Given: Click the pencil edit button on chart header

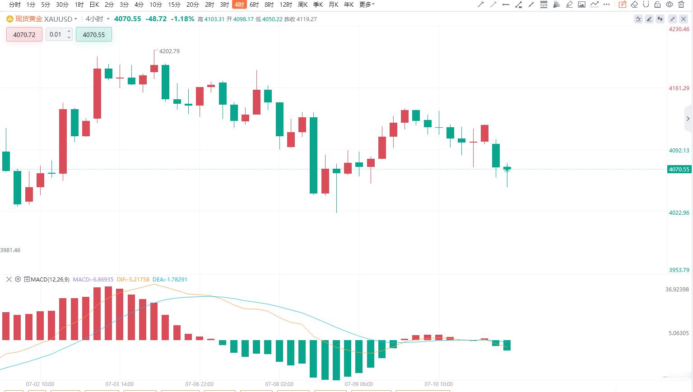Looking at the screenshot, I should 649,19.
